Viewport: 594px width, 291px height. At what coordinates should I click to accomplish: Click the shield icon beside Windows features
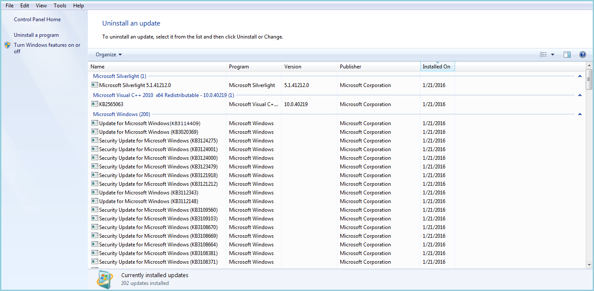tap(7, 45)
